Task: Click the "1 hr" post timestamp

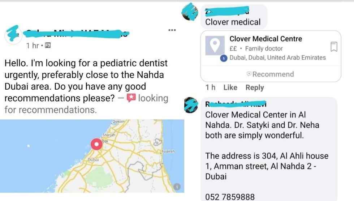Action: point(33,46)
